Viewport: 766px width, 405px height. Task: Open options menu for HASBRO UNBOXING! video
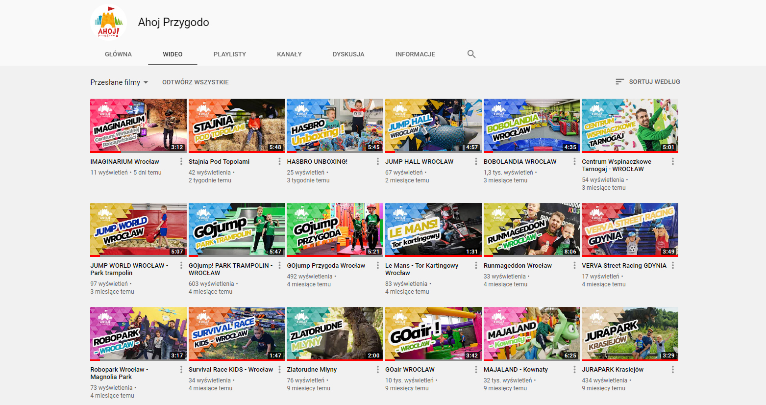pyautogui.click(x=377, y=161)
